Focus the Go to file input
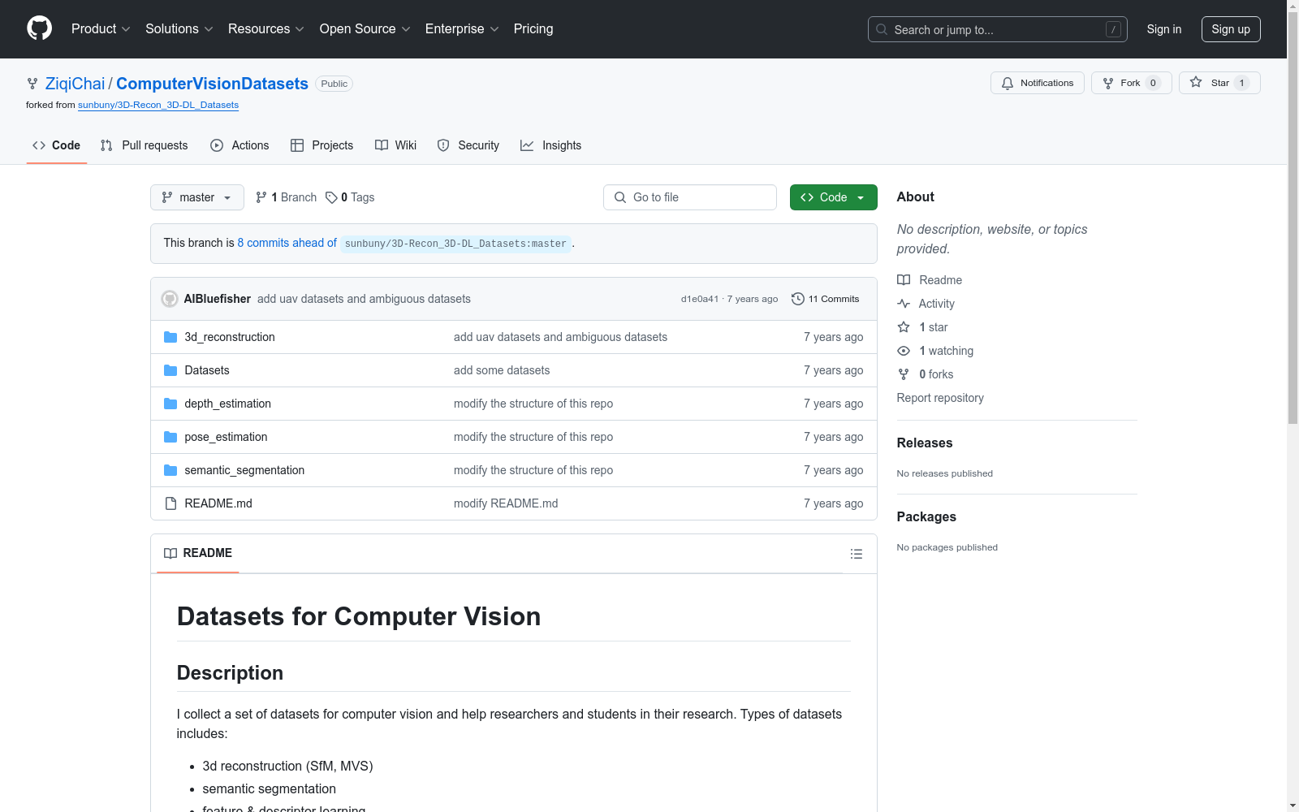 pos(690,197)
